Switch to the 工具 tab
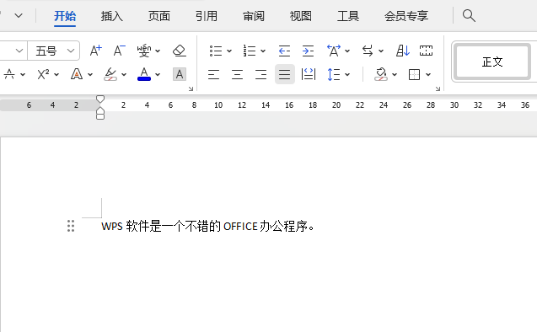This screenshot has width=537, height=332. 348,16
